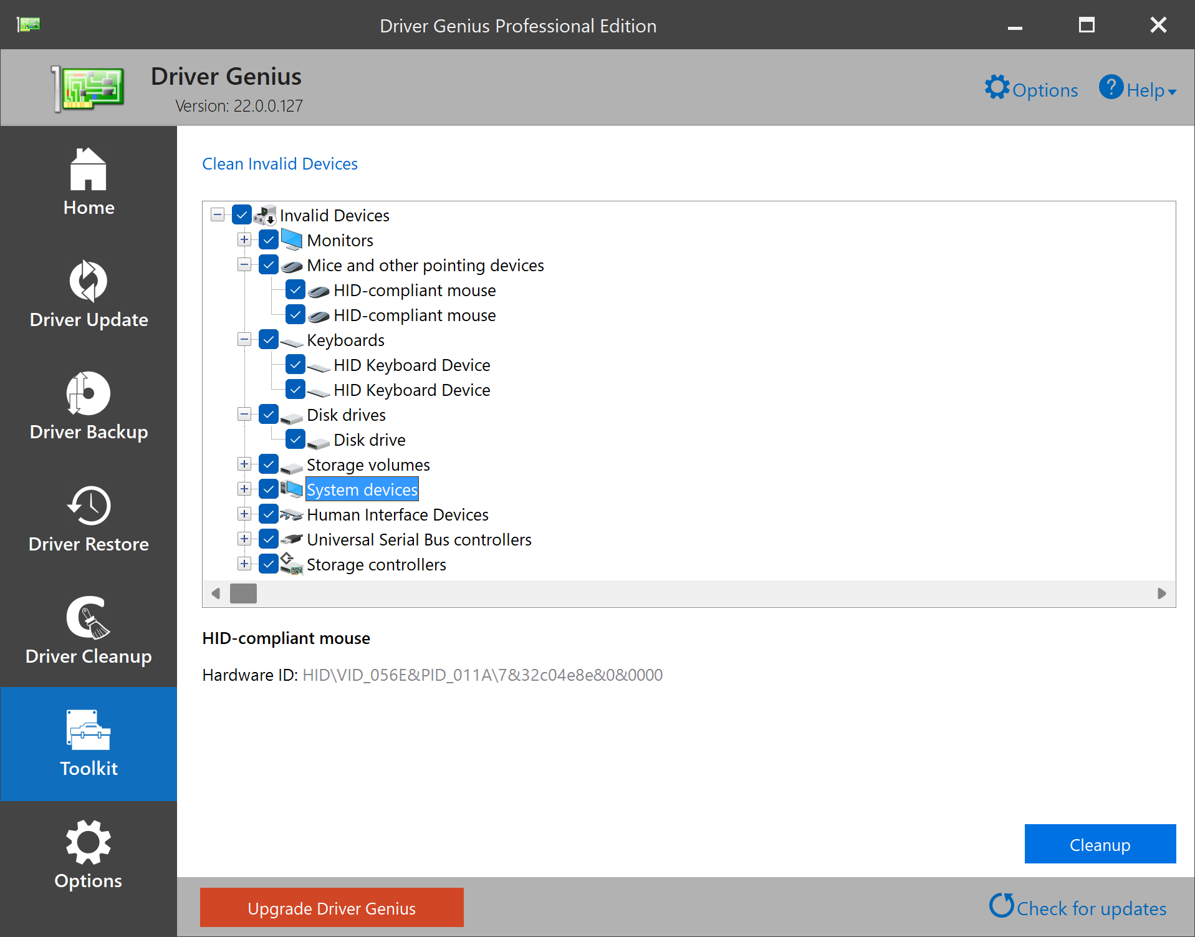1195x937 pixels.
Task: Expand the System devices node
Action: point(244,489)
